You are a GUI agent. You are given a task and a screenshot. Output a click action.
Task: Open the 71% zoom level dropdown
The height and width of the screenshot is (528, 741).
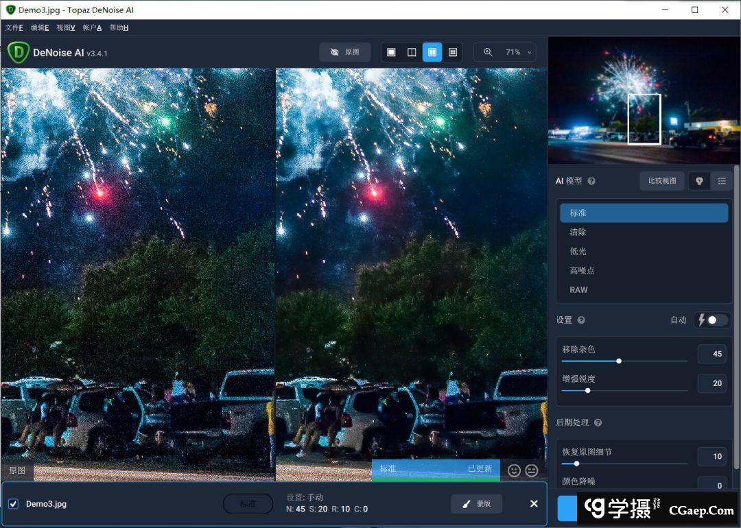click(519, 52)
